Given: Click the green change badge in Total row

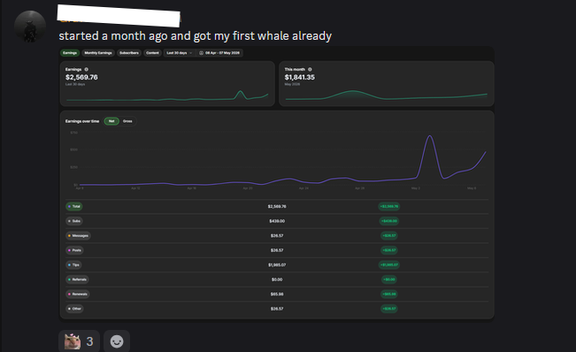Looking at the screenshot, I should point(389,206).
